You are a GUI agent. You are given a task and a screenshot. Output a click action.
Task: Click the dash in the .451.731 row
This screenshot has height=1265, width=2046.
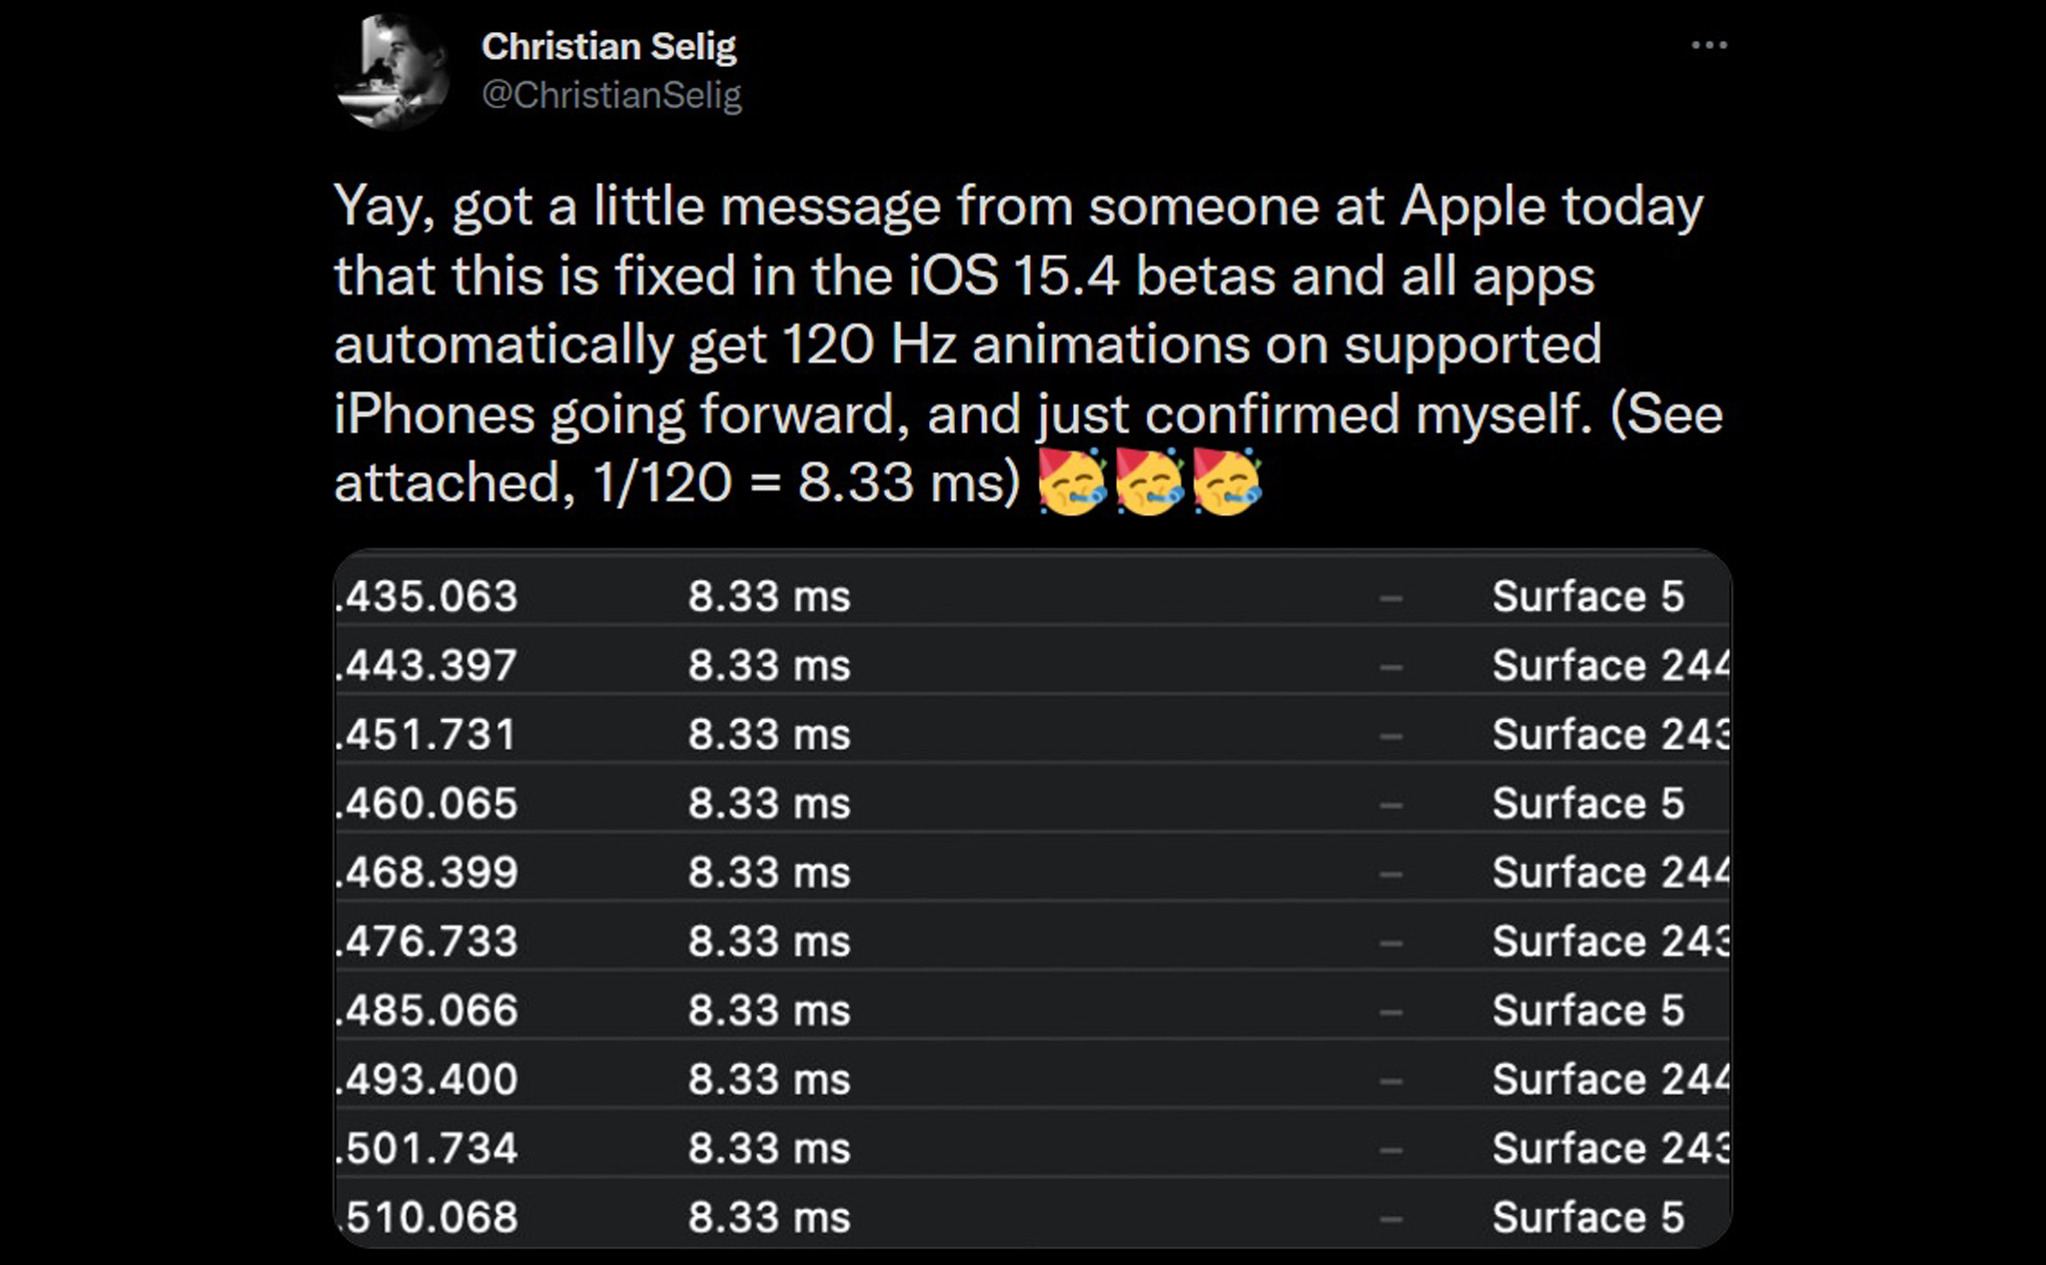[1391, 737]
